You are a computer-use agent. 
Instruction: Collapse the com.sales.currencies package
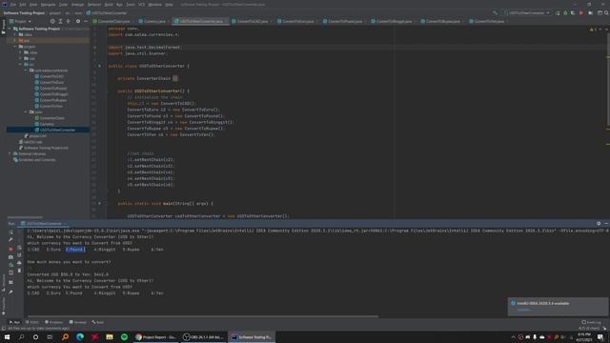pyautogui.click(x=26, y=71)
